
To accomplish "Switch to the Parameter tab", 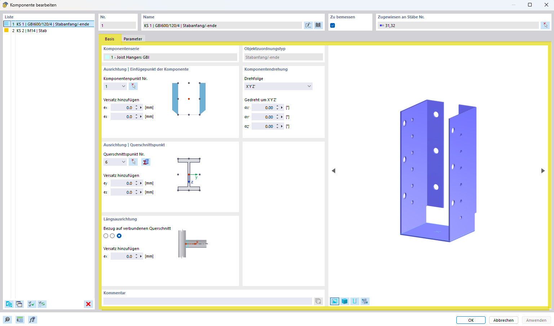I will (133, 39).
